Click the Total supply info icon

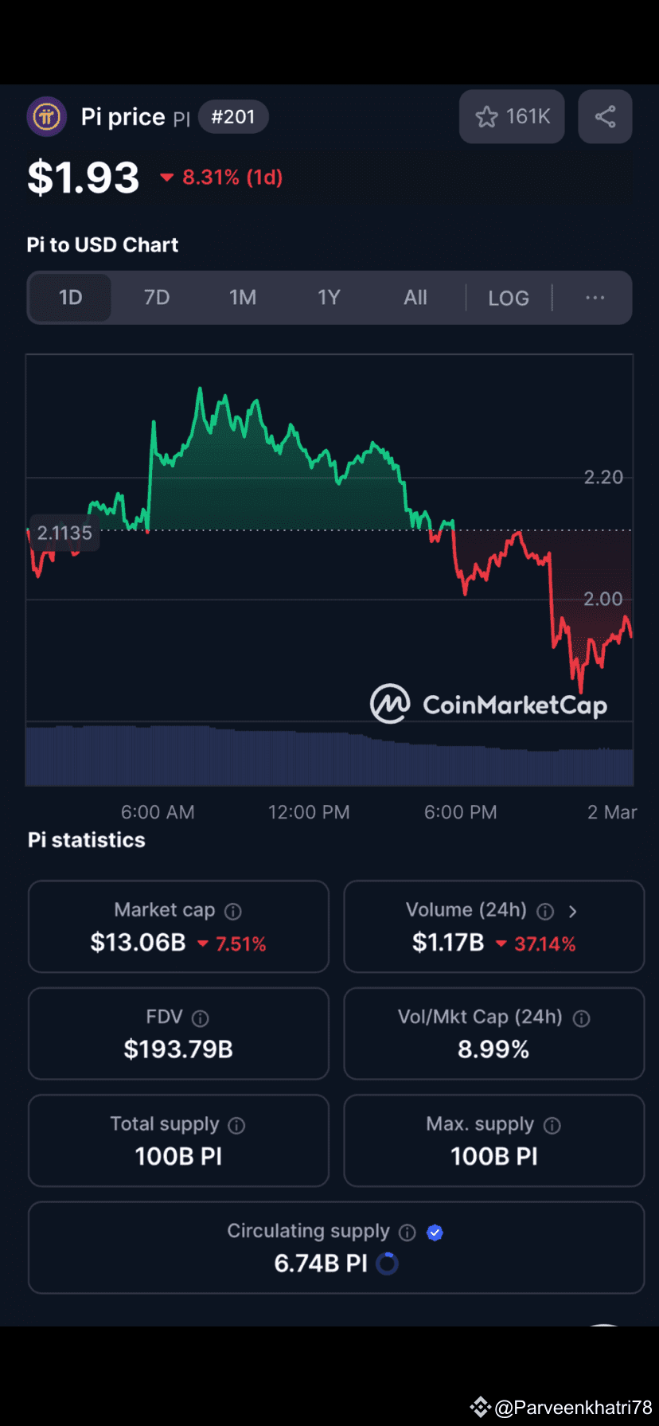[x=236, y=1125]
